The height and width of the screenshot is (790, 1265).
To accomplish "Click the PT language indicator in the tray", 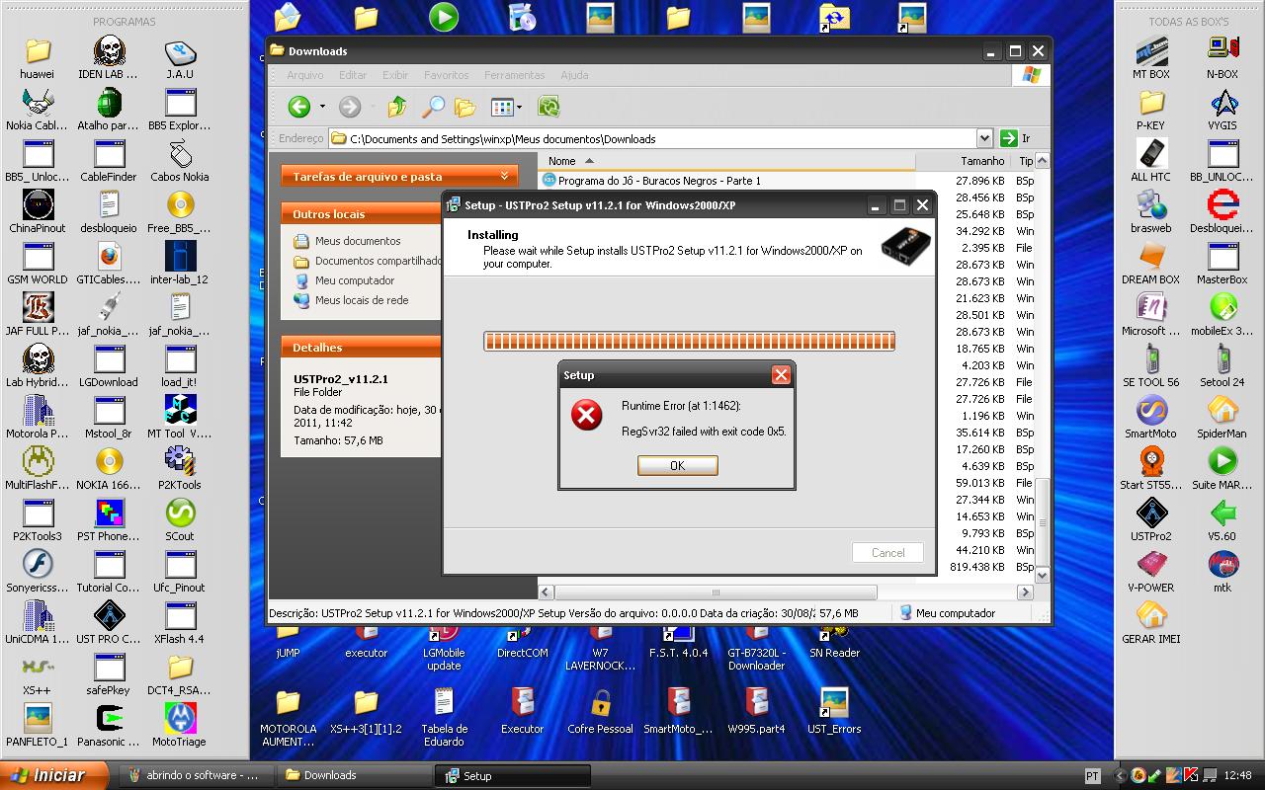I will coord(1092,776).
